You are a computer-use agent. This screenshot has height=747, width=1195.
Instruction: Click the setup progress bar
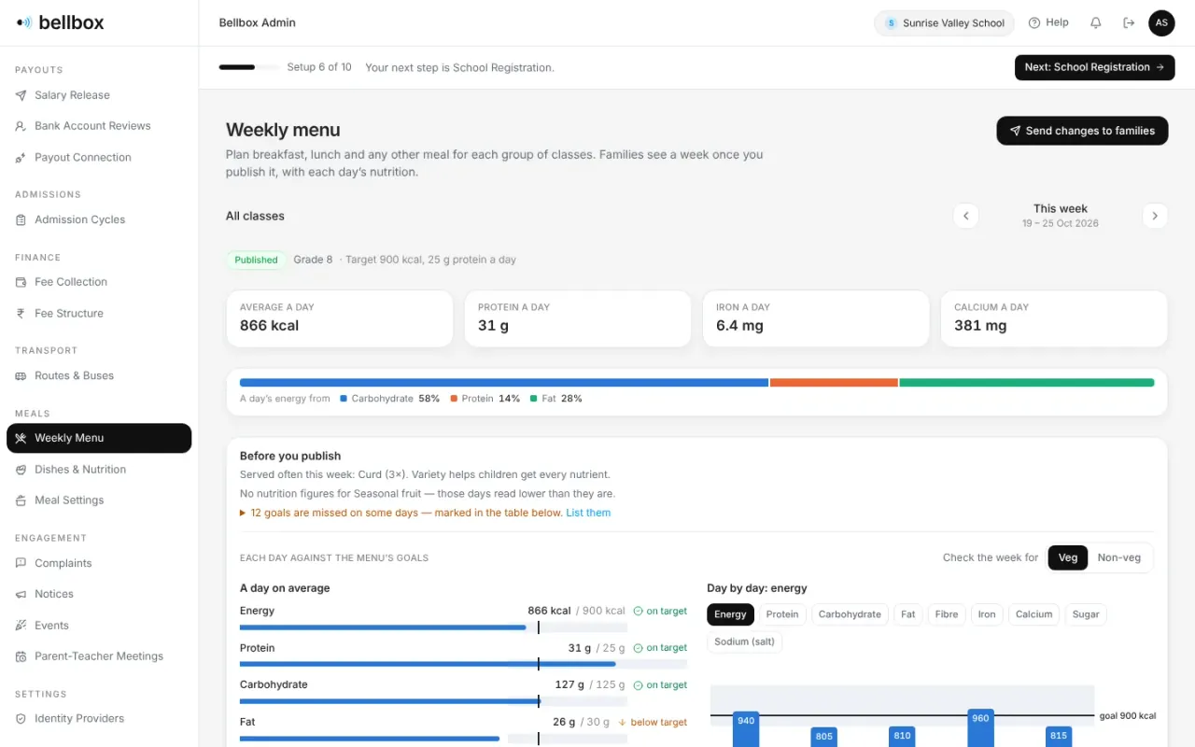[x=249, y=67]
